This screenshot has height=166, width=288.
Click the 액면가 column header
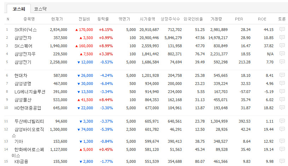pyautogui.click(x=124, y=19)
